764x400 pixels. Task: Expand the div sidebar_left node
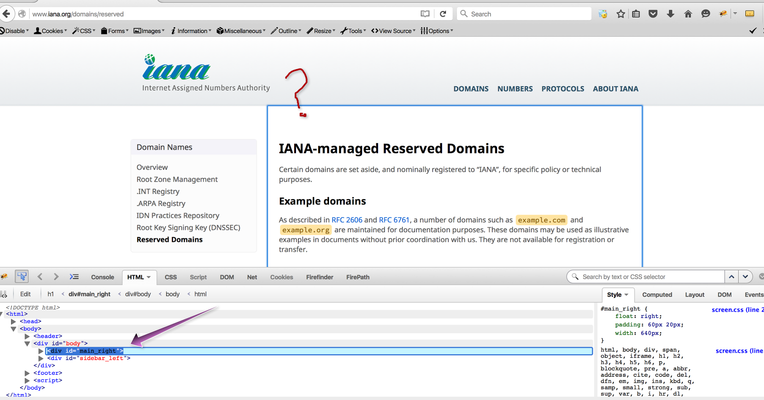(x=41, y=359)
